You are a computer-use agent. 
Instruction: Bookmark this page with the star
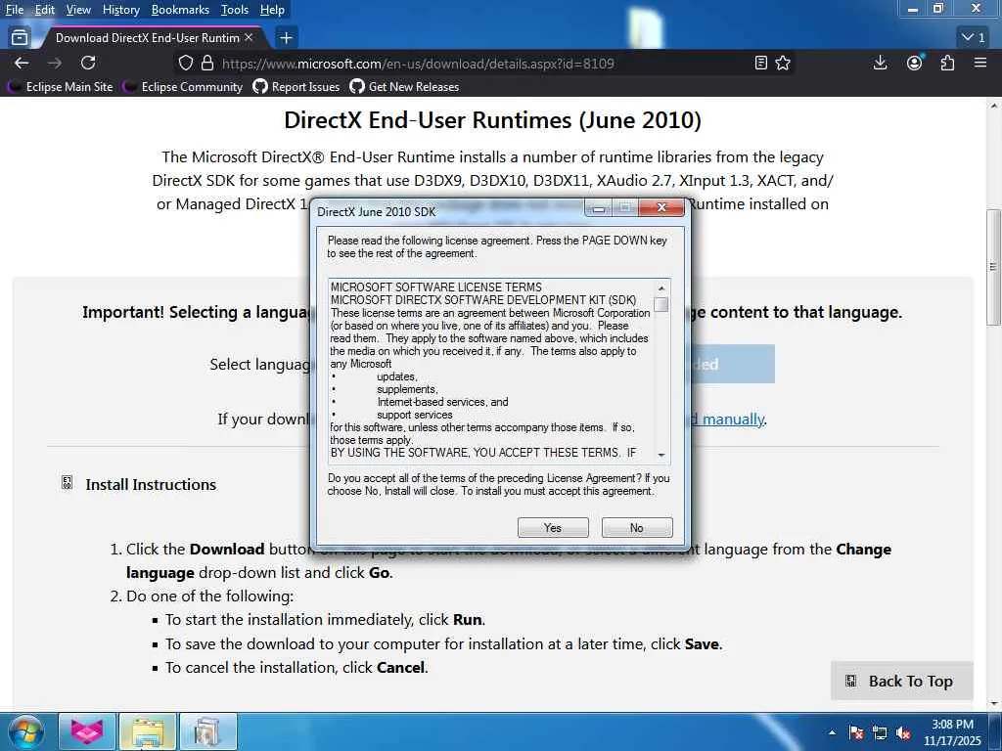[783, 63]
